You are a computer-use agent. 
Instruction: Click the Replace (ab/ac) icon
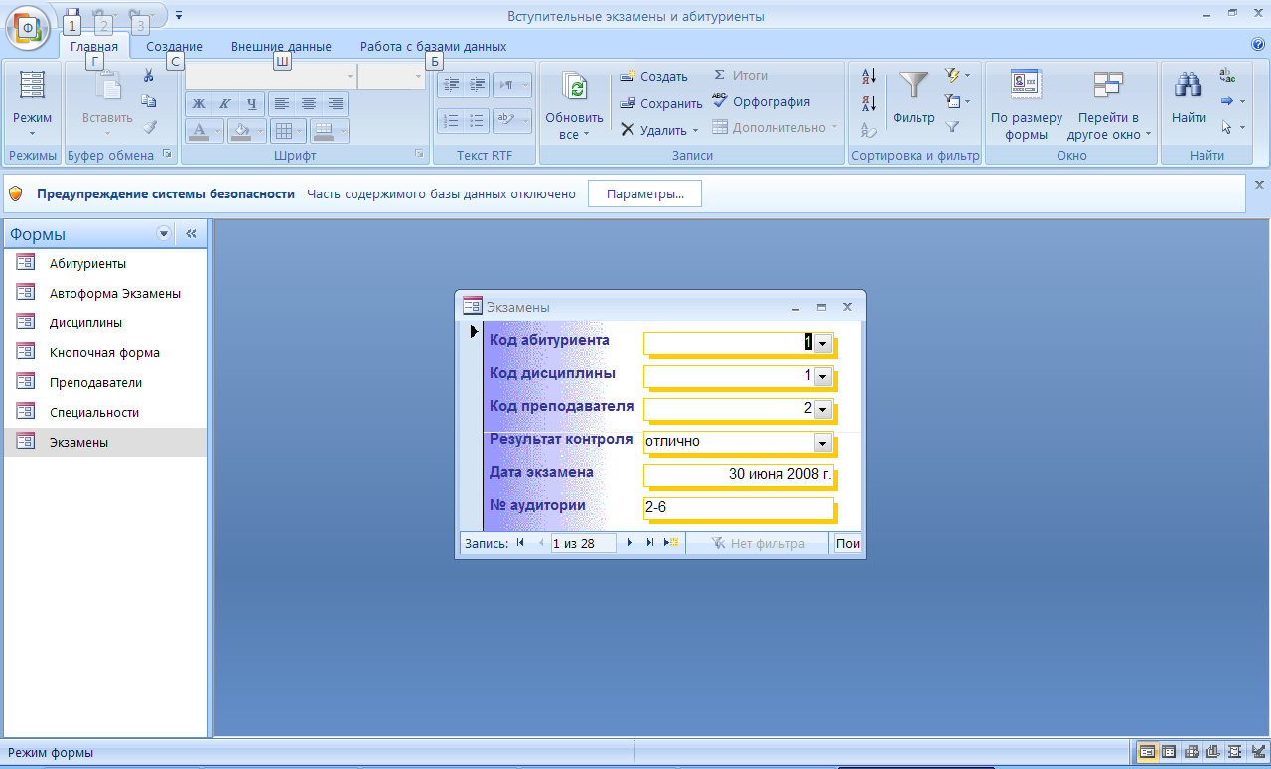click(x=1227, y=76)
